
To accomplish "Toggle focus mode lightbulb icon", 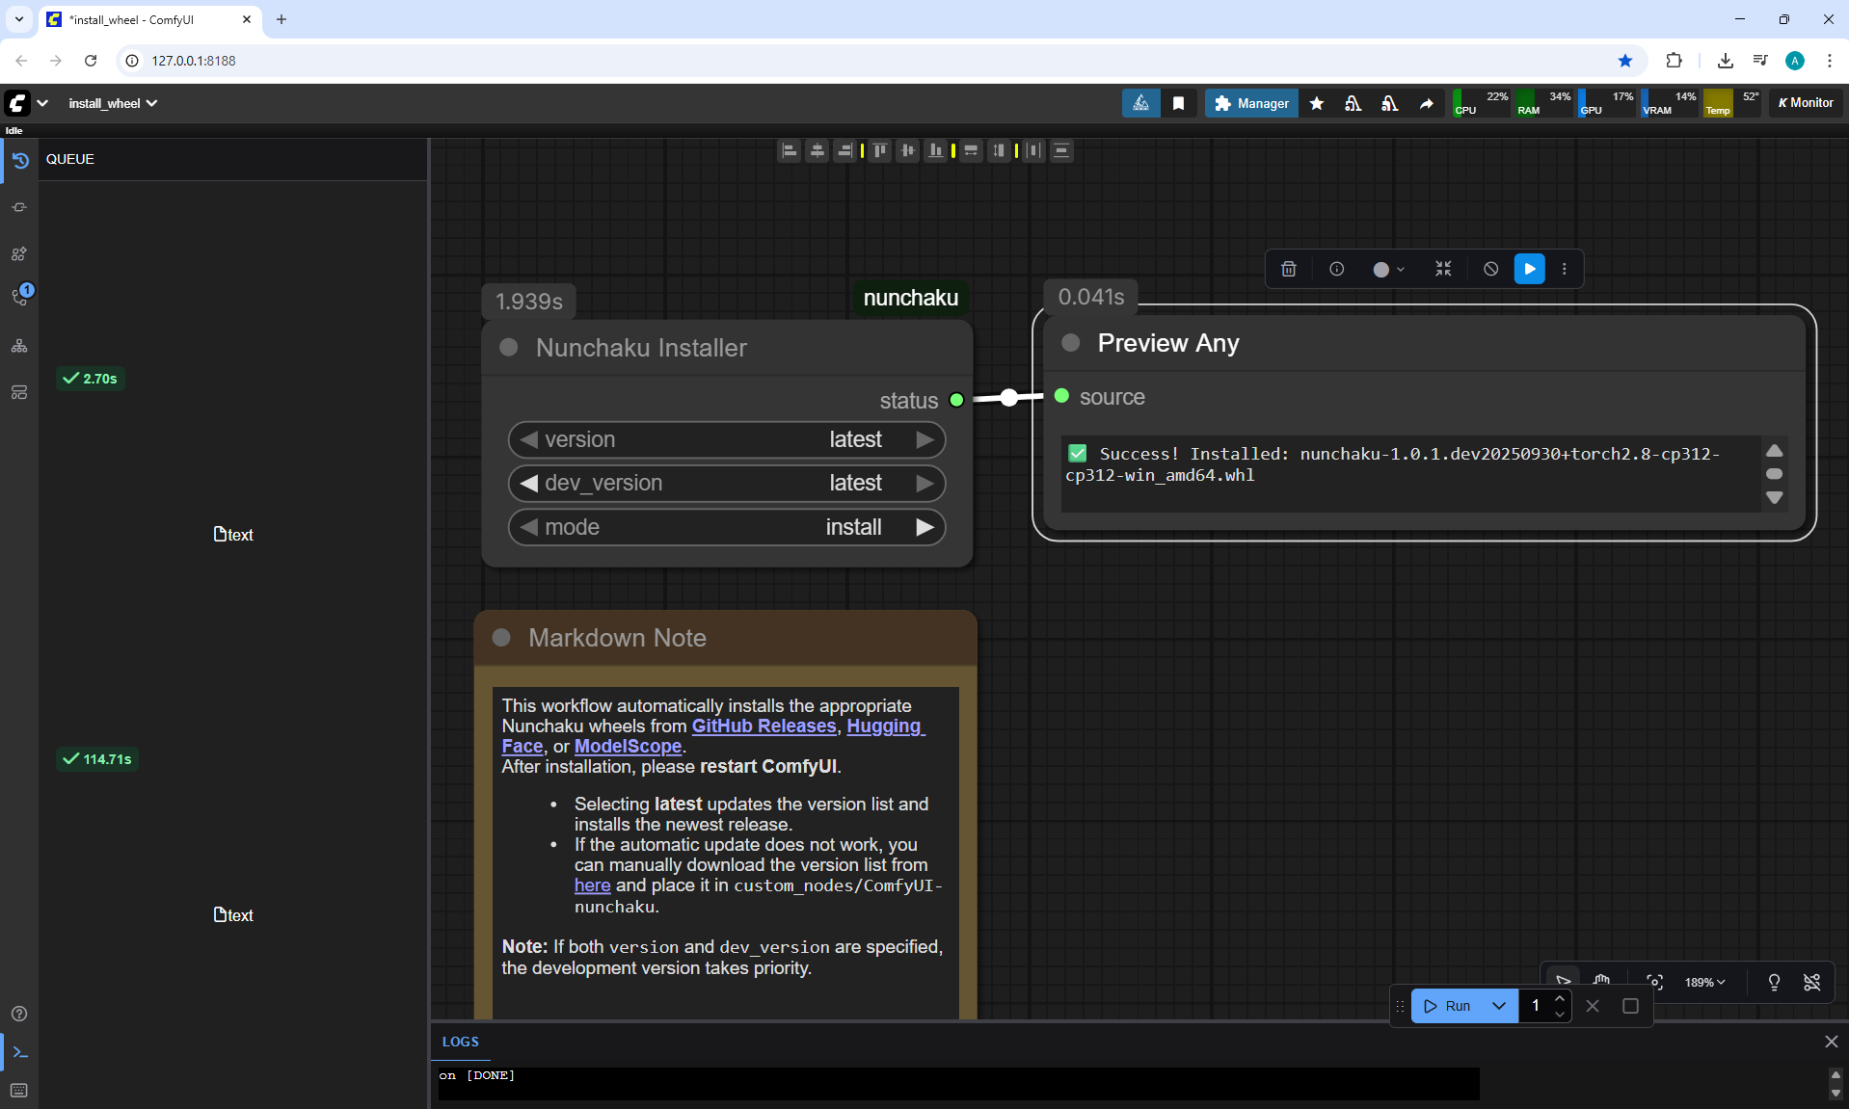I will (x=1774, y=982).
